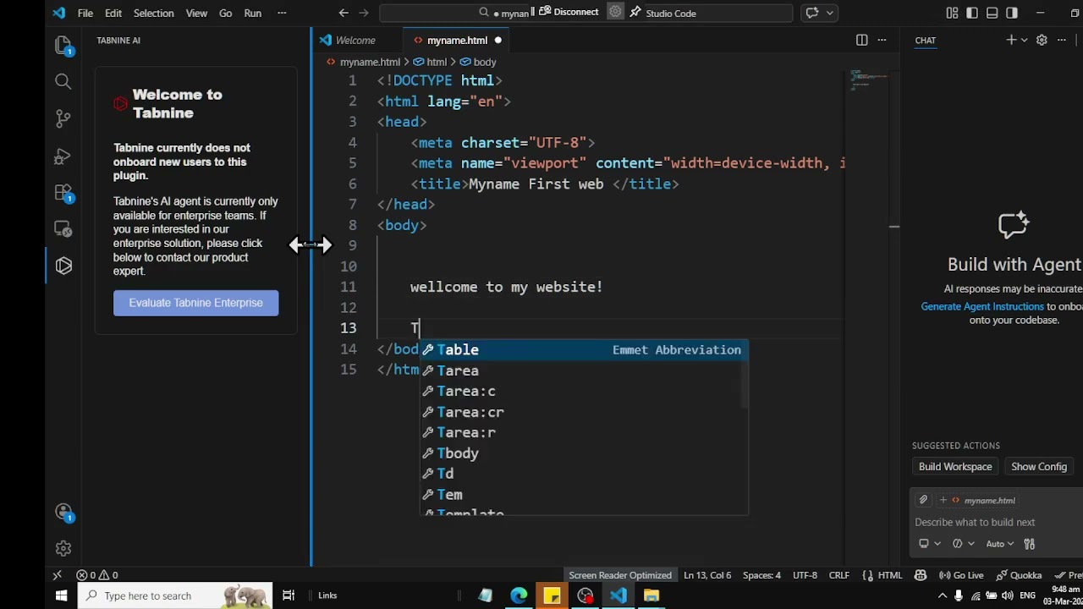Open the Manage gear in activity bar
The height and width of the screenshot is (609, 1083).
tap(63, 549)
